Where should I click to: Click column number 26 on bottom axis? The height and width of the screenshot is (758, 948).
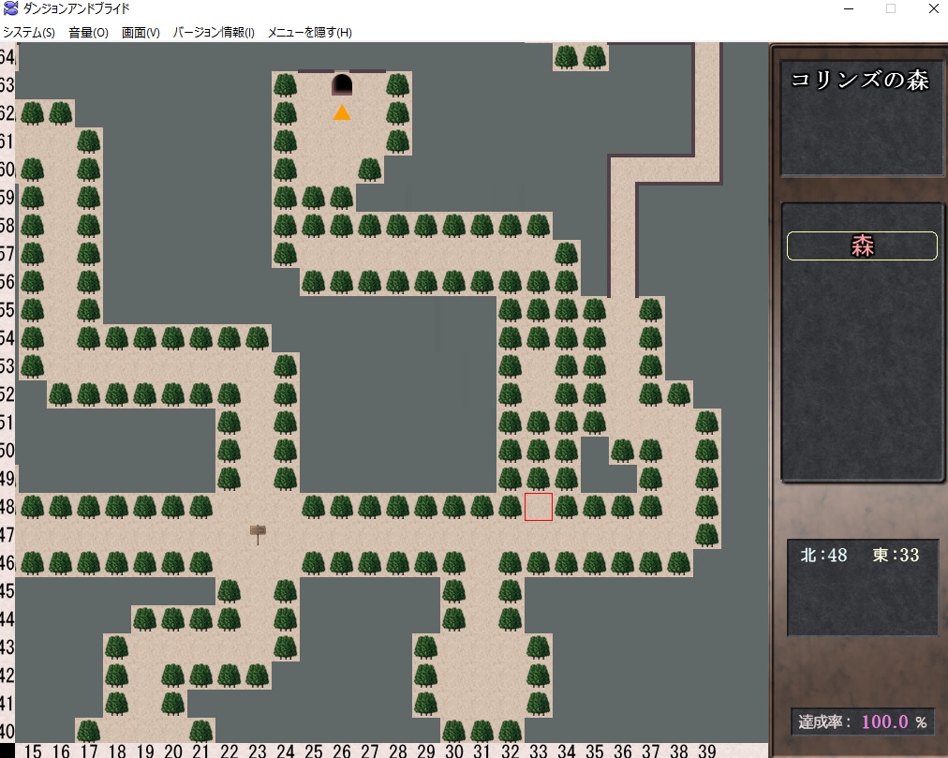(x=341, y=751)
